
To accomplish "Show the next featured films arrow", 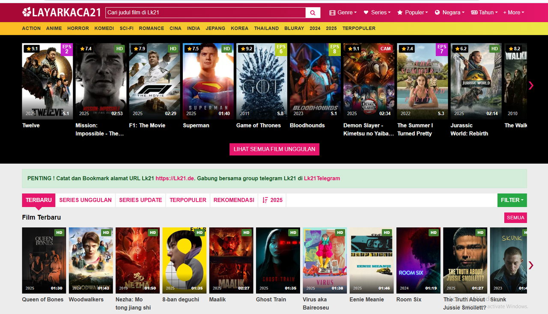I will [531, 85].
